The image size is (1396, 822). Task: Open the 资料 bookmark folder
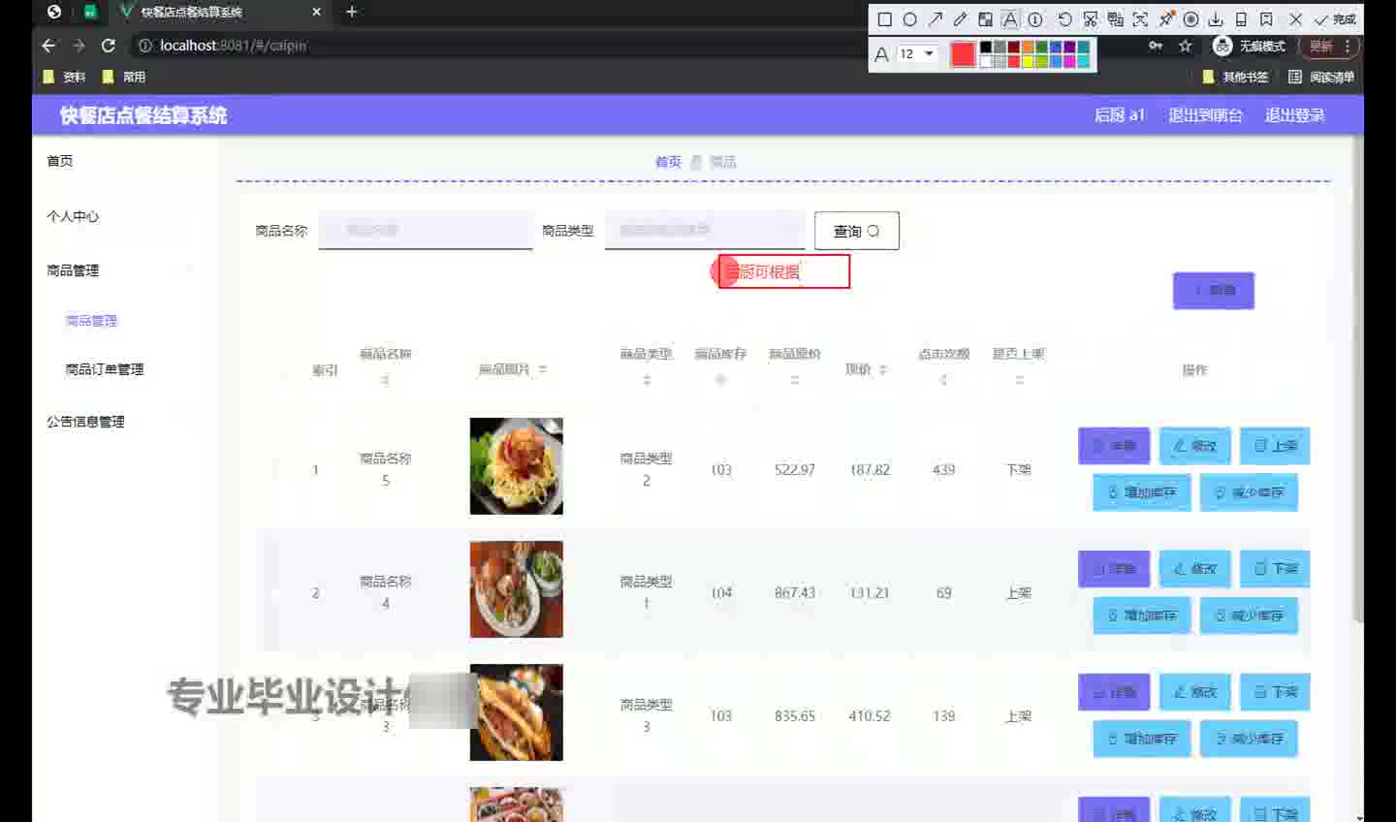(64, 77)
